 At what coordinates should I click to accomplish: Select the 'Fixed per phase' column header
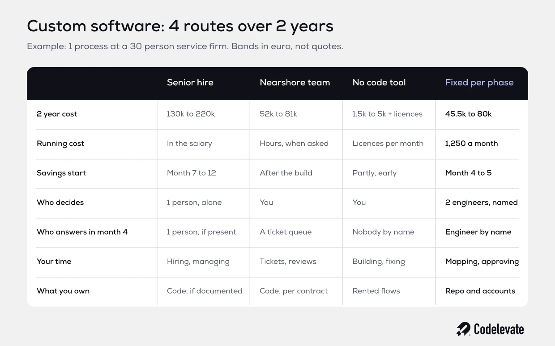tap(479, 83)
